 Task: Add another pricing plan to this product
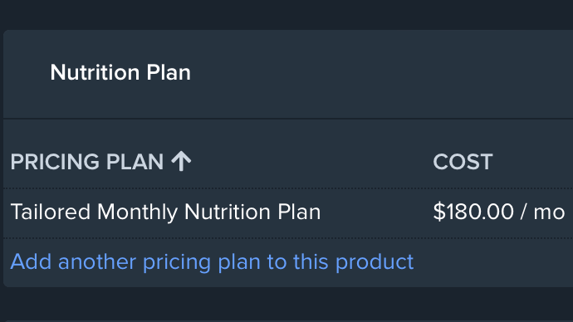click(x=212, y=261)
